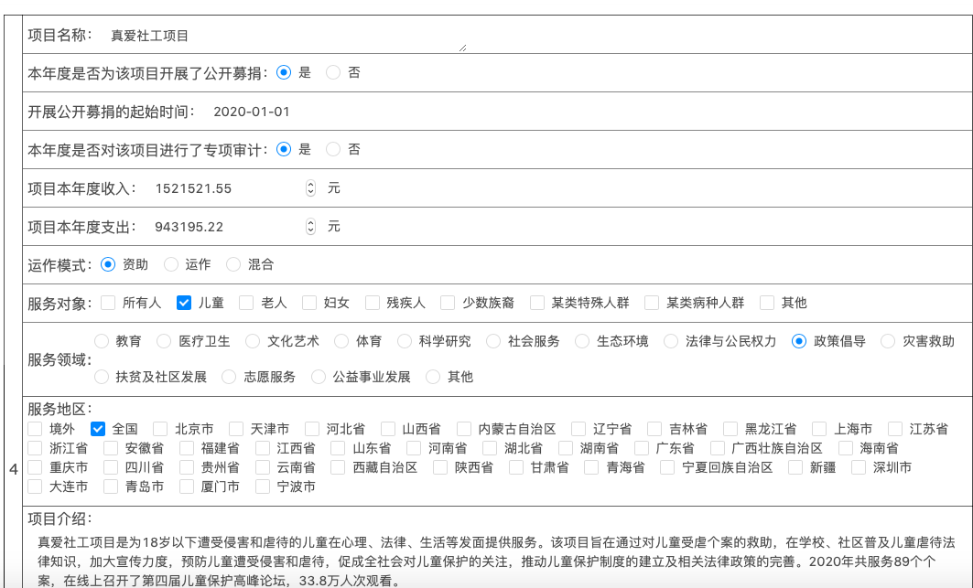Screen dimensions: 973x588
Task: Select 教育 service field
Action: 102,341
